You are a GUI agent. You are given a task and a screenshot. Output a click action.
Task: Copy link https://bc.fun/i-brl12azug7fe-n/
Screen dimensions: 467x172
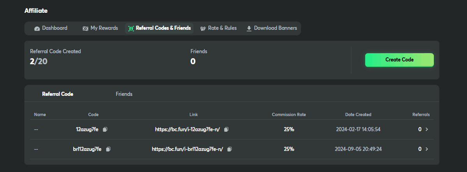point(230,149)
